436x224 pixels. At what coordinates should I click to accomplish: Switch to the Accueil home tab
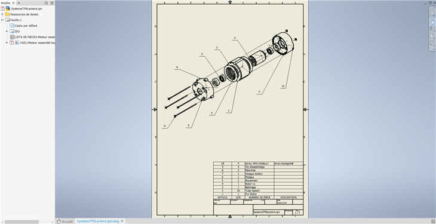(65, 222)
